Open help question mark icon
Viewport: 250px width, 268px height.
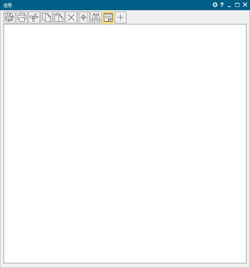click(222, 5)
